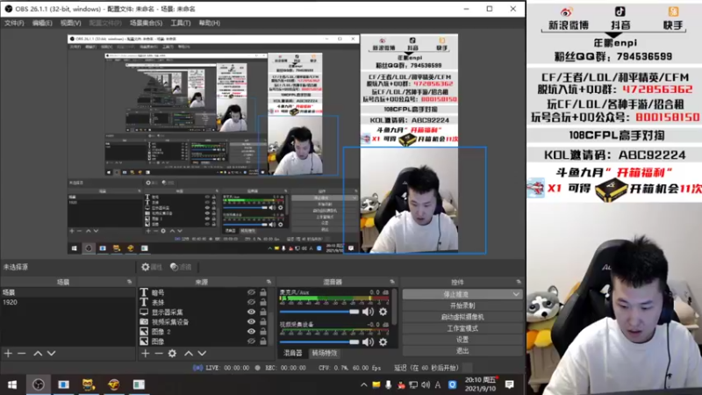Open the 视图(V) menu

pyautogui.click(x=71, y=23)
